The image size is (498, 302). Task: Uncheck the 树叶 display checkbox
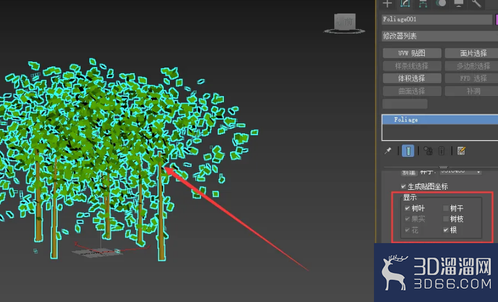[407, 208]
